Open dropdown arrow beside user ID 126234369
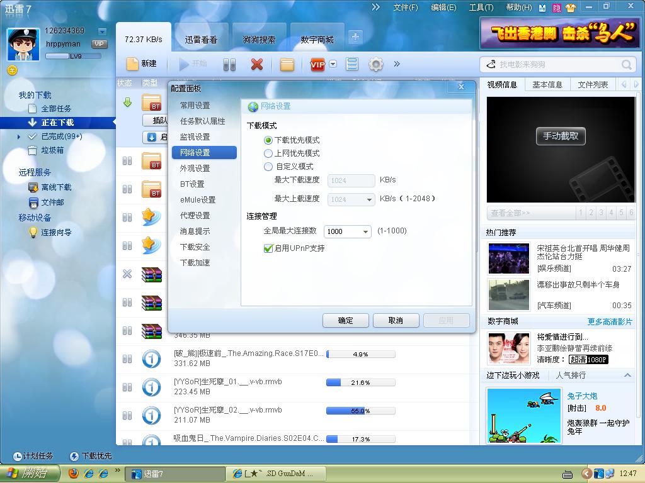Screen dimensions: 645x483 pos(102,31)
